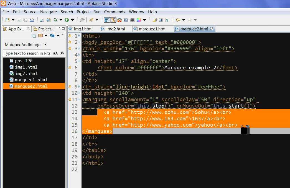Toggle block selection mode icon

(161, 20)
